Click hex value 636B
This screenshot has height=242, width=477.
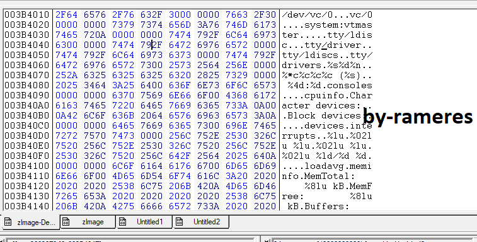pyautogui.click(x=124, y=115)
